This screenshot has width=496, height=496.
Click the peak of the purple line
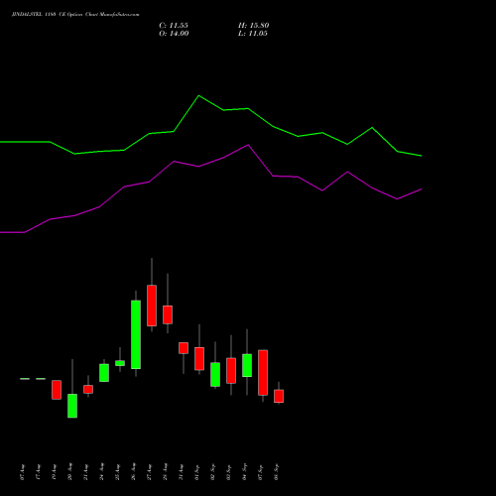(248, 145)
